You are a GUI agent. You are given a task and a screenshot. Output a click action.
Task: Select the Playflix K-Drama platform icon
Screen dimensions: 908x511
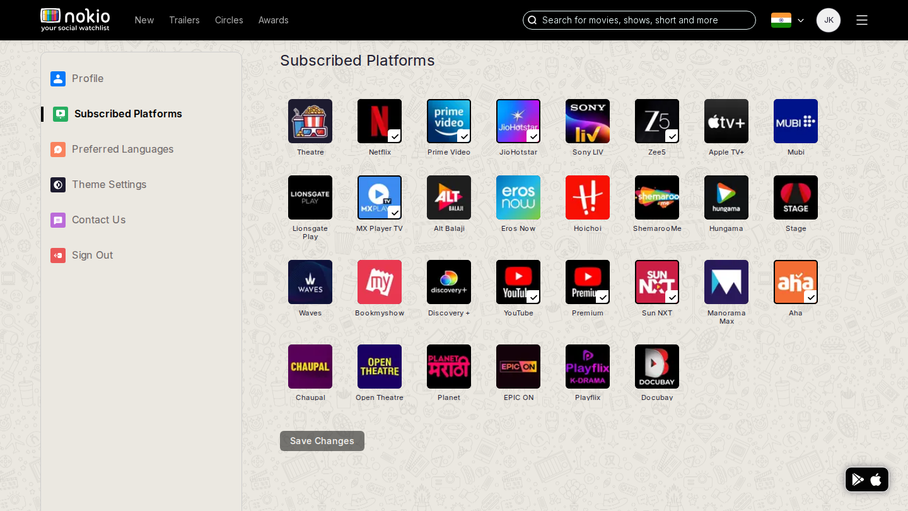[x=588, y=367]
